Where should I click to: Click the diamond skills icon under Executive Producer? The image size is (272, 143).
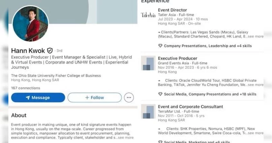pos(160,94)
